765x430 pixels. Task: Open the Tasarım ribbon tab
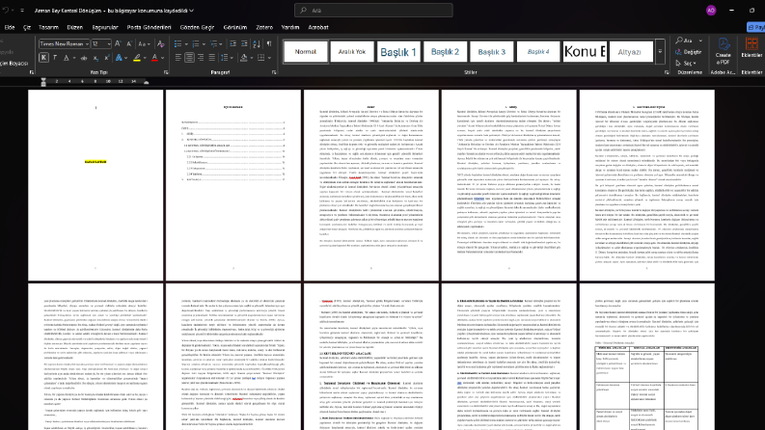pyautogui.click(x=48, y=27)
